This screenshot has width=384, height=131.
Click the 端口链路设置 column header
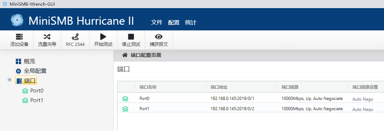[365, 87]
